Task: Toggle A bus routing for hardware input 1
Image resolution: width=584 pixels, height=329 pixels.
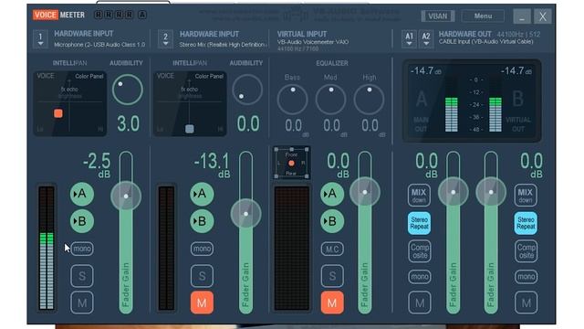Action: (x=81, y=194)
